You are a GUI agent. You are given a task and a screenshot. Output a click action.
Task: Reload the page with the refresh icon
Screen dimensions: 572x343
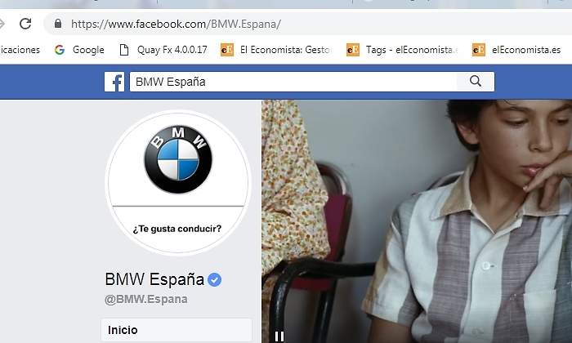25,24
